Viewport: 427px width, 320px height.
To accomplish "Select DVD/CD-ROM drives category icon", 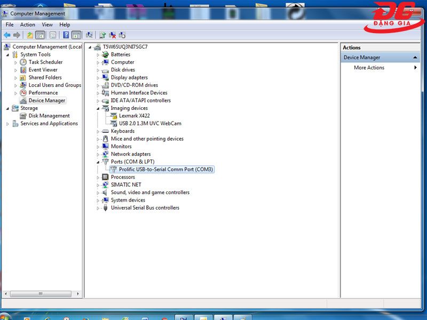I will pyautogui.click(x=105, y=85).
